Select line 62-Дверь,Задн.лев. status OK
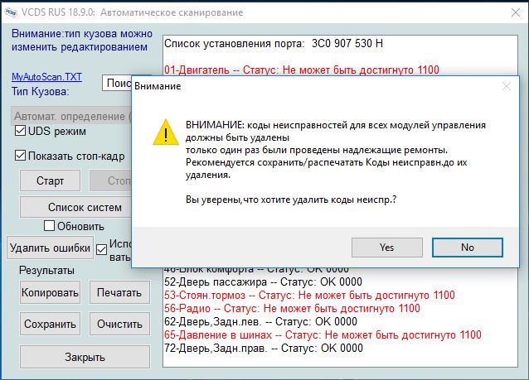The height and width of the screenshot is (380, 529). point(260,321)
